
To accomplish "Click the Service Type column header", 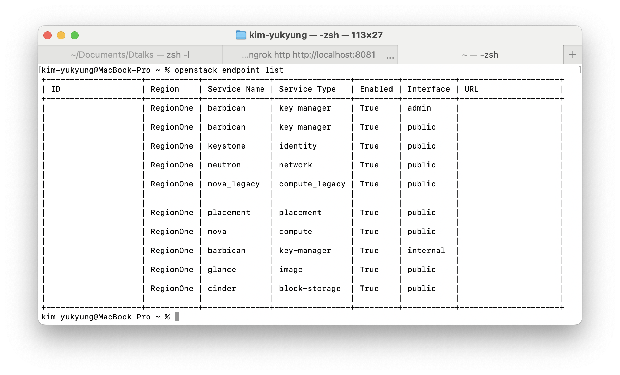I will pos(307,89).
